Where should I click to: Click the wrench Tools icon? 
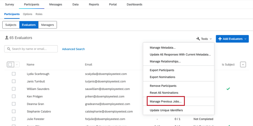[x=198, y=39]
